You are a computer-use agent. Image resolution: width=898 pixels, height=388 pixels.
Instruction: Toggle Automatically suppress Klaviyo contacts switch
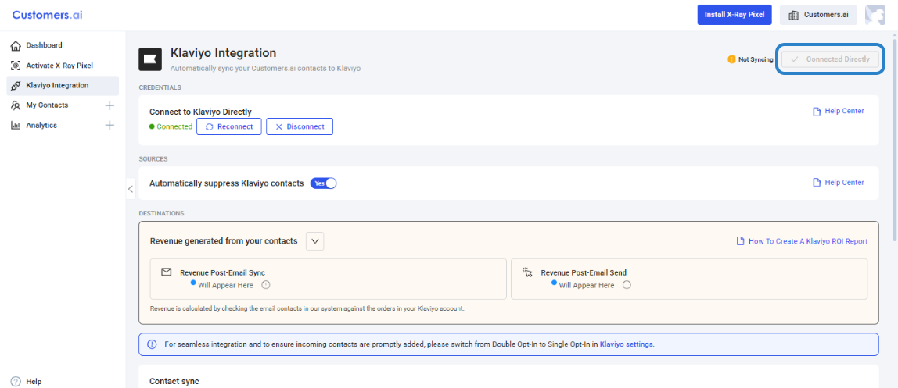(x=323, y=183)
